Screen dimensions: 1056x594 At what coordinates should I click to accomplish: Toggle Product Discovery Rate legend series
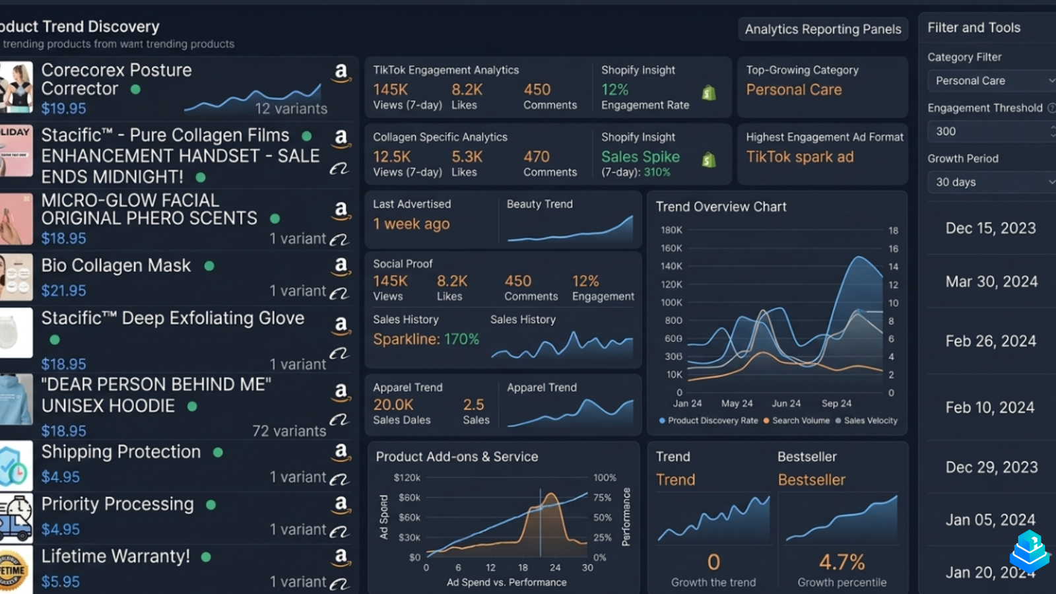pos(708,420)
